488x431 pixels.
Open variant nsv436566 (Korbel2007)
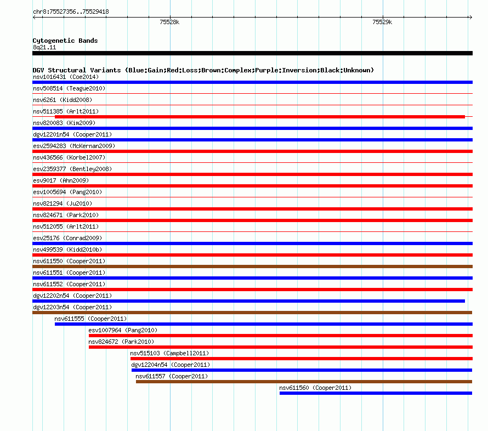pos(69,157)
